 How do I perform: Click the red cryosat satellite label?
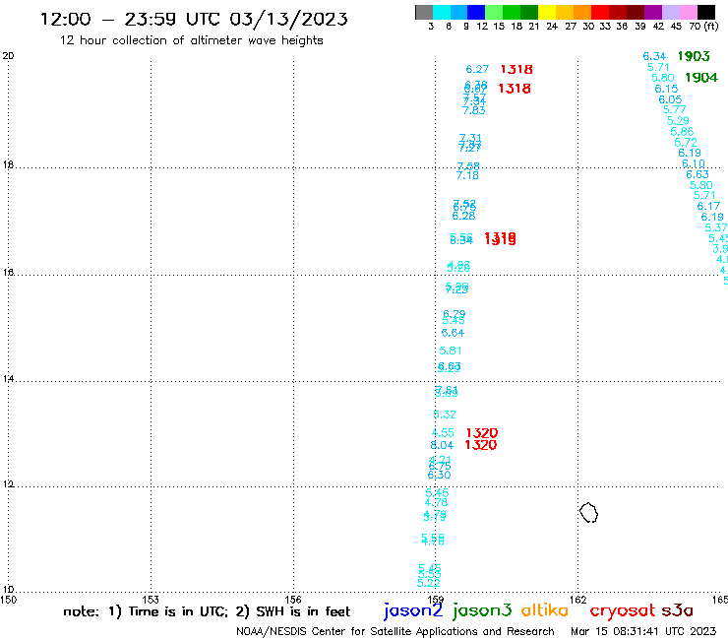pos(623,610)
